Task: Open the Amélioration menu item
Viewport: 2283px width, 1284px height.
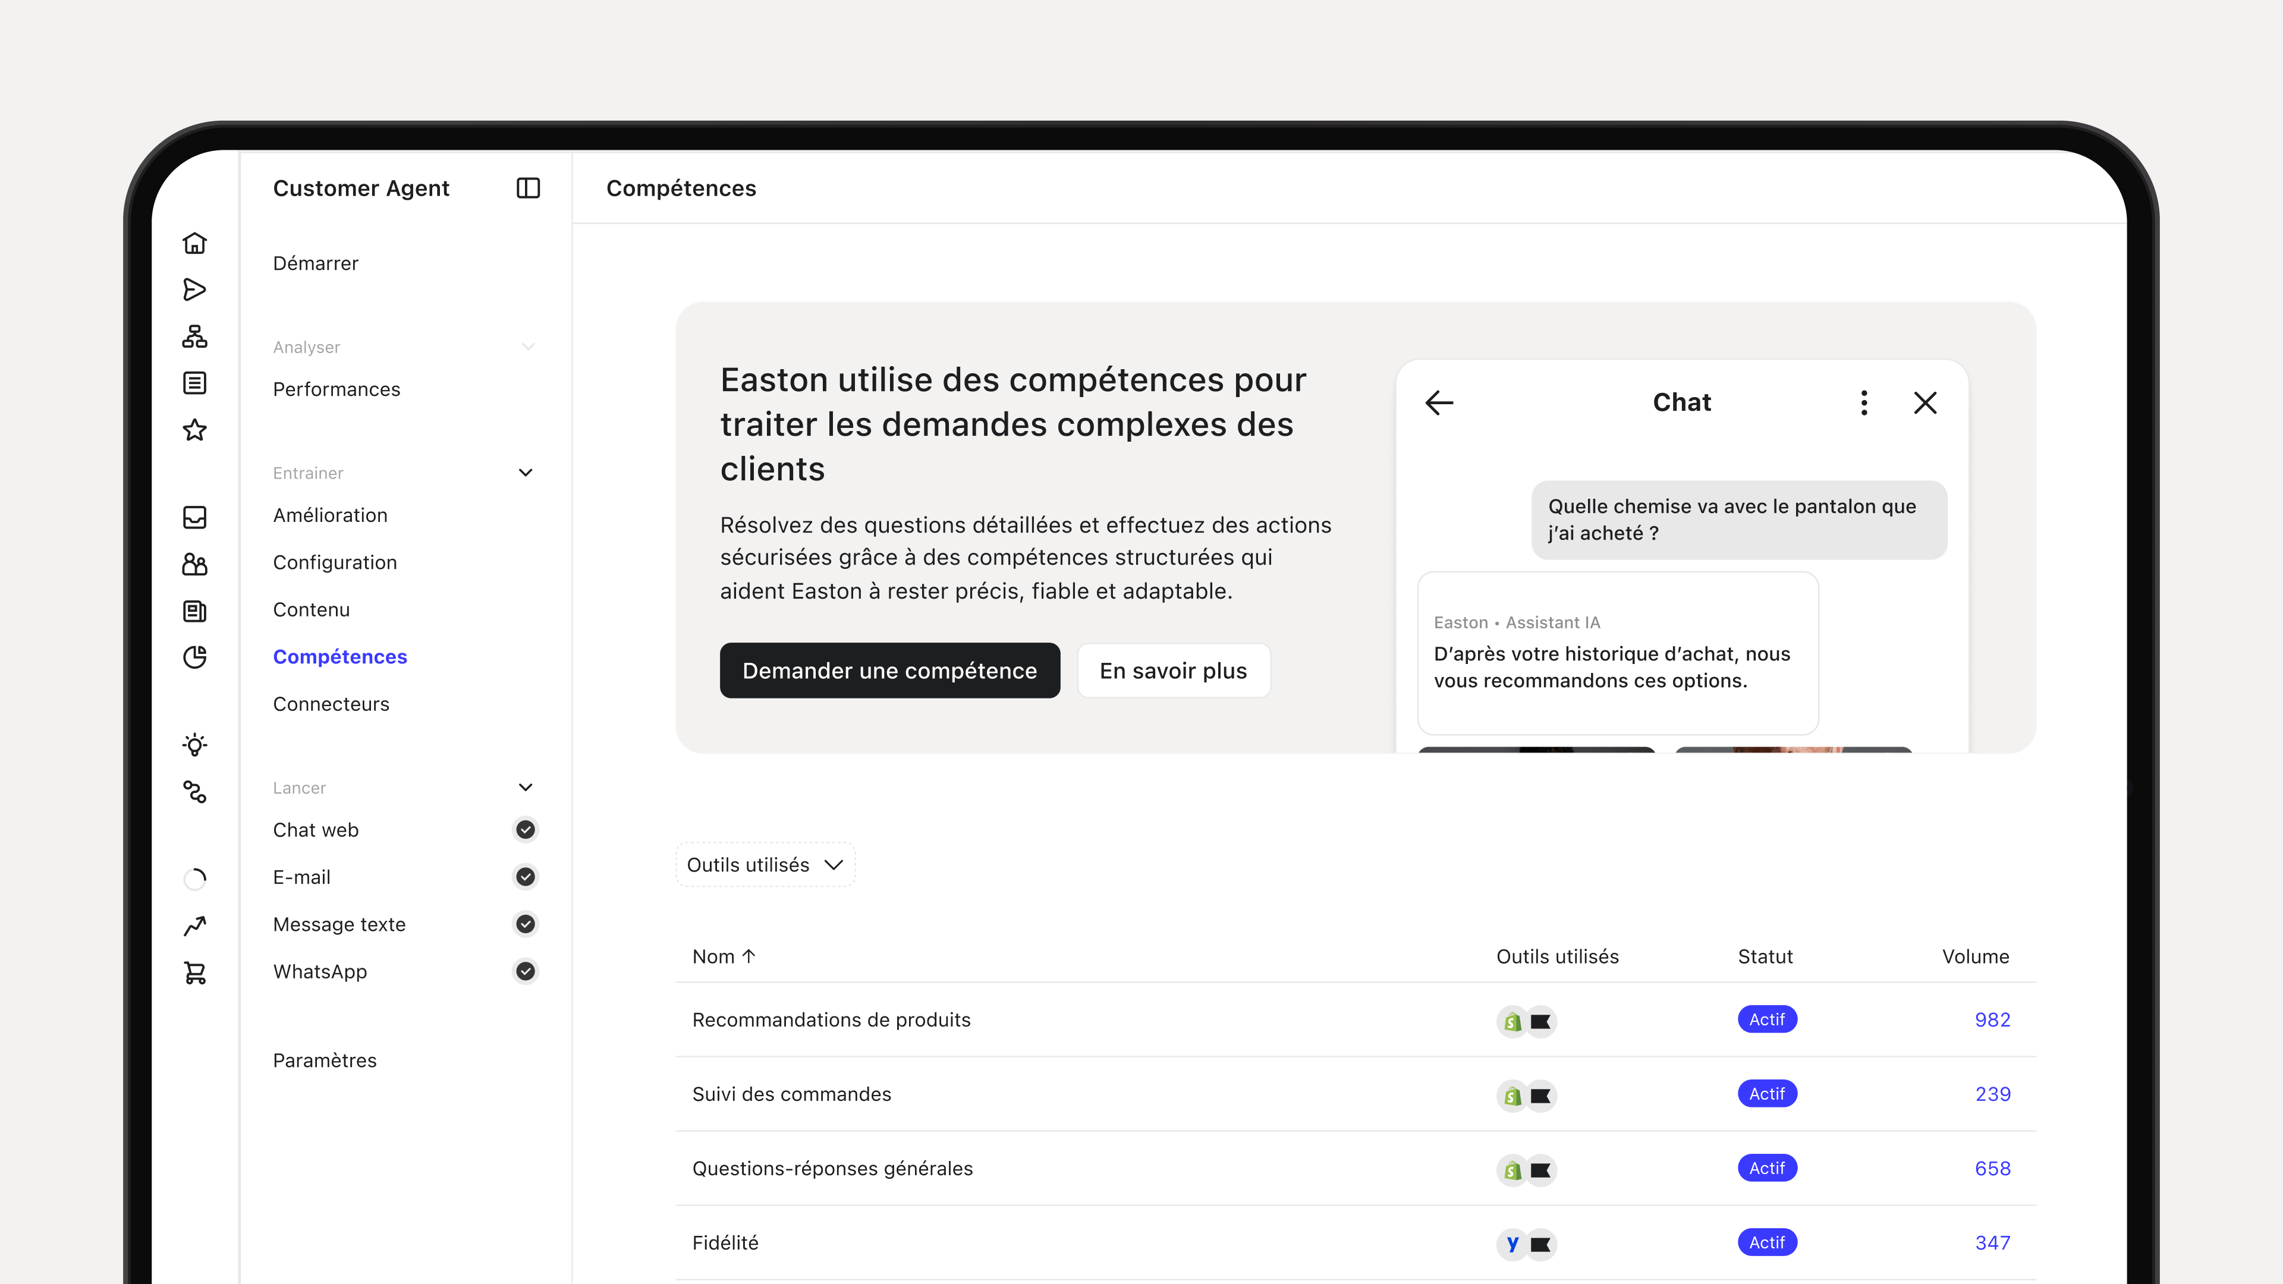Action: tap(330, 515)
